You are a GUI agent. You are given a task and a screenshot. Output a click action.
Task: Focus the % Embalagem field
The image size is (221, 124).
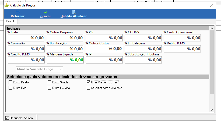pyautogui.click(x=143, y=49)
